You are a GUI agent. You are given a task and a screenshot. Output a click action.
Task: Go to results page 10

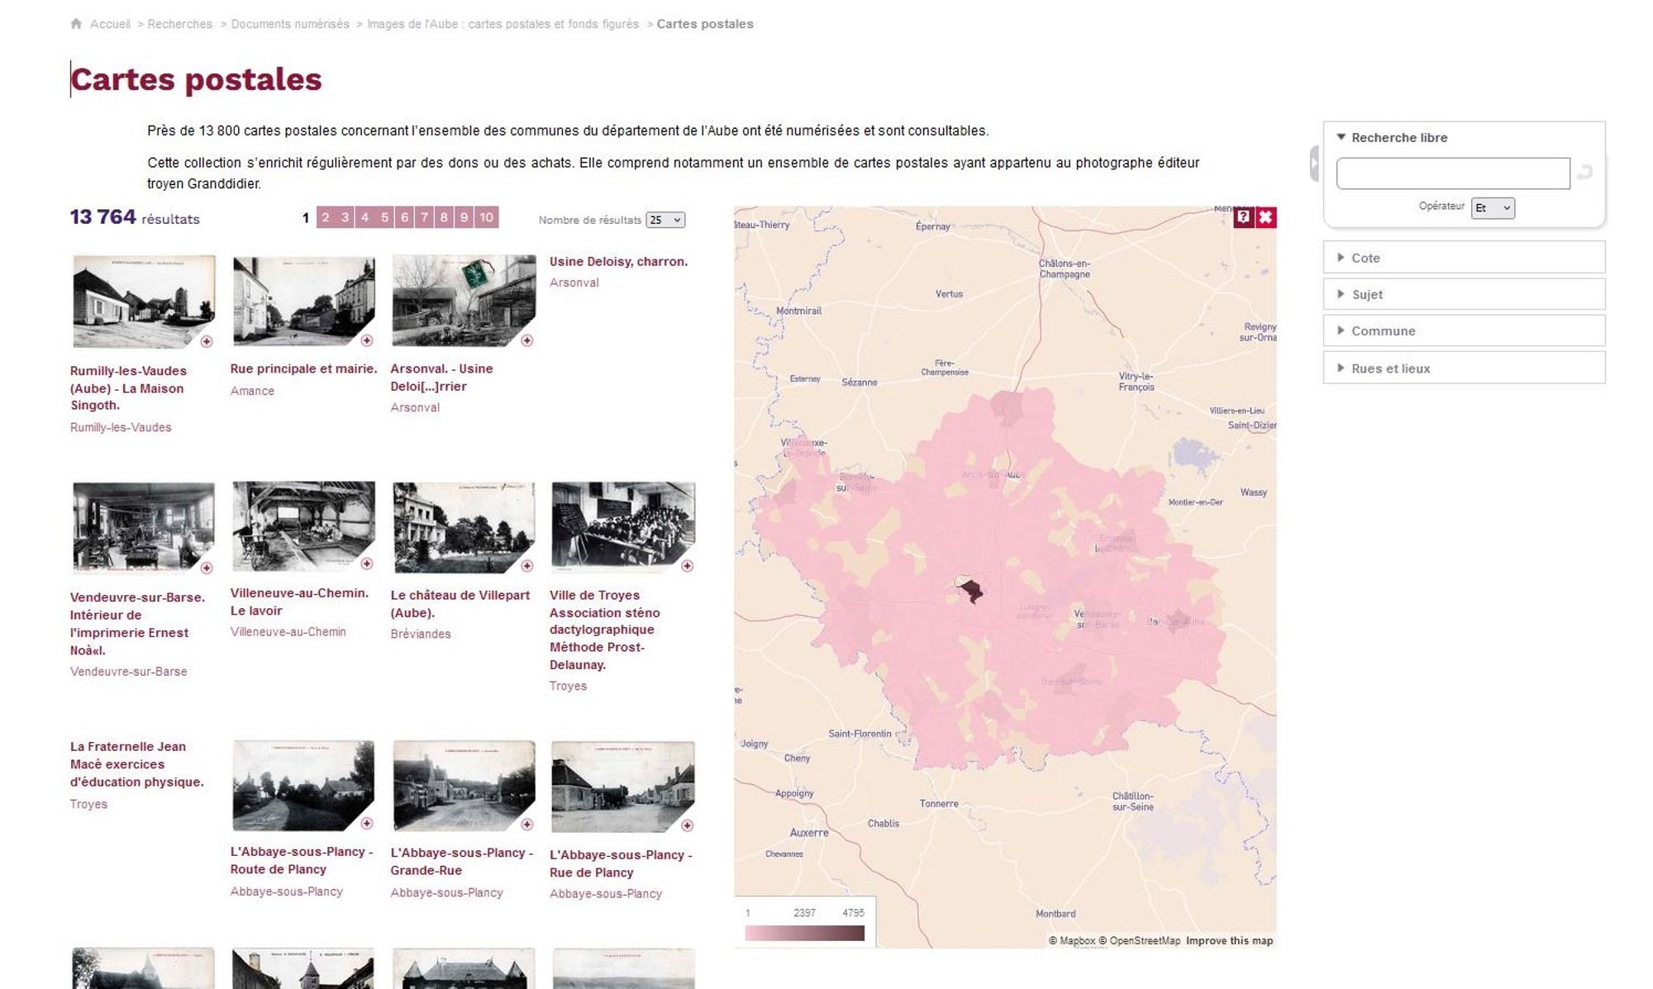pos(486,217)
